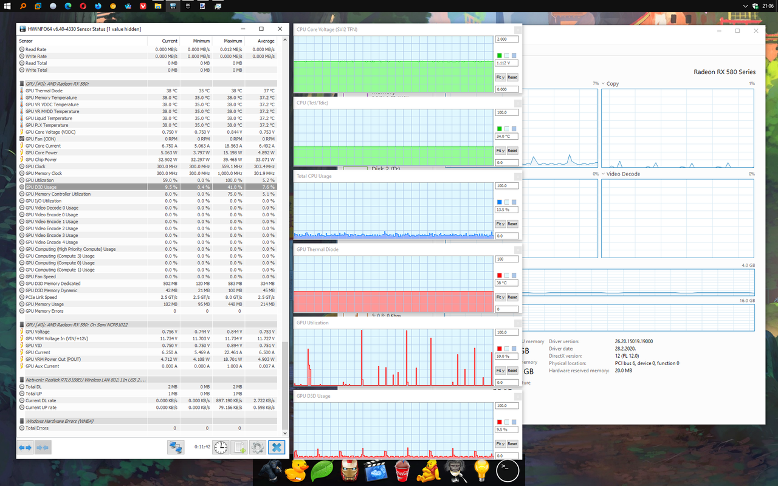The width and height of the screenshot is (778, 486).
Task: Open Microsoft Edge from the taskbar
Action: (x=68, y=5)
